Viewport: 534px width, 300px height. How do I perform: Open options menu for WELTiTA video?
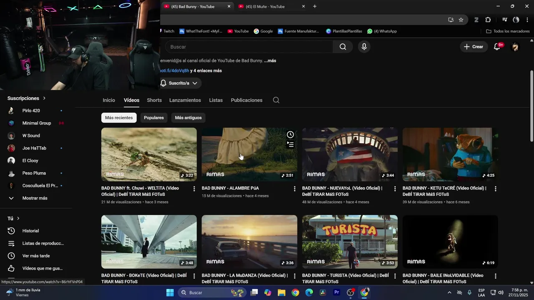click(194, 189)
